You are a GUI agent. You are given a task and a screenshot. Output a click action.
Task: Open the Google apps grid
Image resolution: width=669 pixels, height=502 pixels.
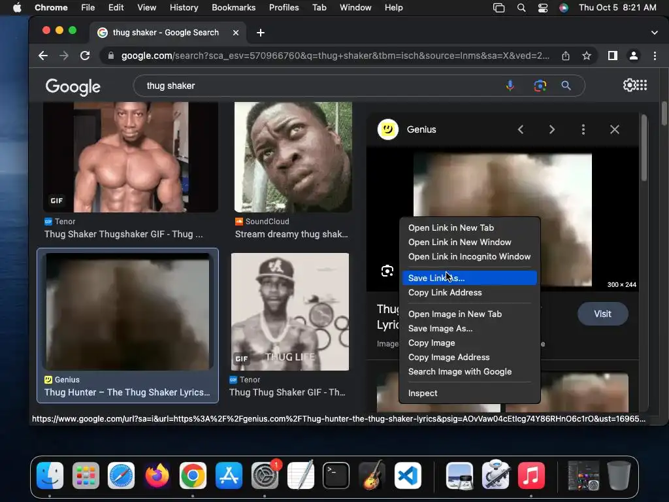(642, 86)
